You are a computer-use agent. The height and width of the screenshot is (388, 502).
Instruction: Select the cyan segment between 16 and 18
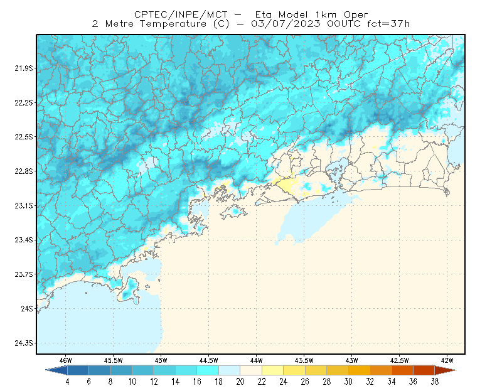(208, 370)
